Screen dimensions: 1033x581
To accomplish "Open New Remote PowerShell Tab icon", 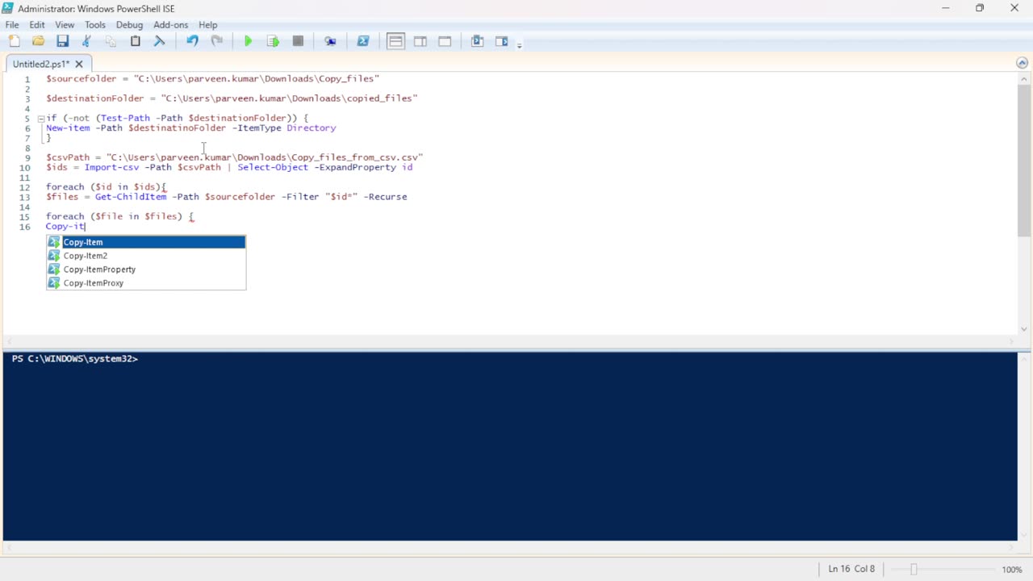I will (330, 41).
